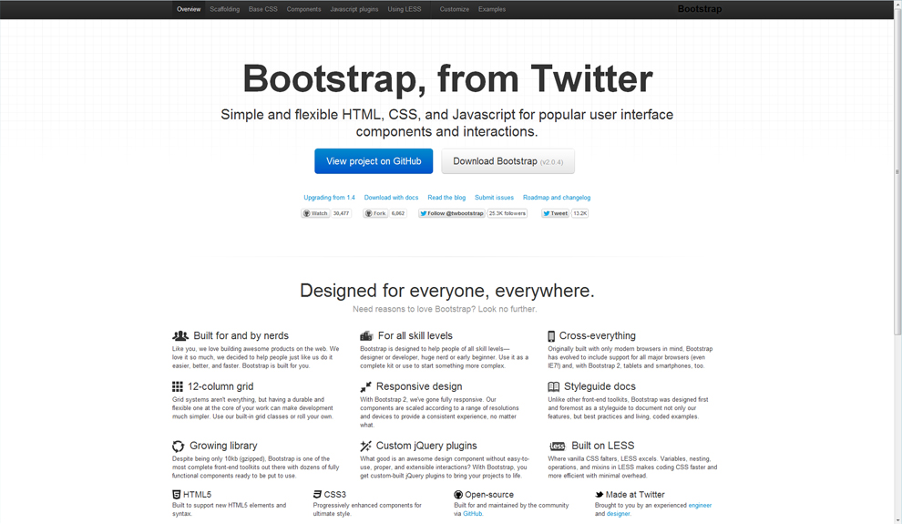Open the designer link under Made at Twitter
Viewport: 902px width, 524px height.
coord(618,514)
